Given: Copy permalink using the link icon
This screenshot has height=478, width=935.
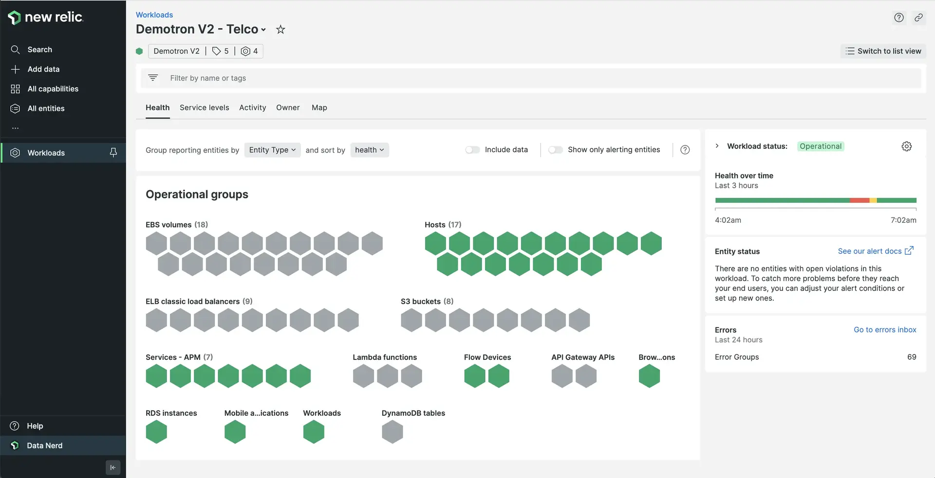Looking at the screenshot, I should click(x=918, y=18).
